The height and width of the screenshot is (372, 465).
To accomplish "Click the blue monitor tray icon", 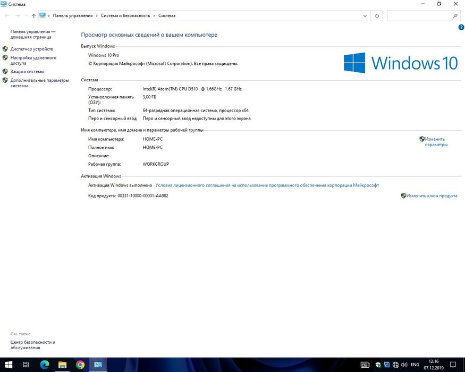I will 386,365.
